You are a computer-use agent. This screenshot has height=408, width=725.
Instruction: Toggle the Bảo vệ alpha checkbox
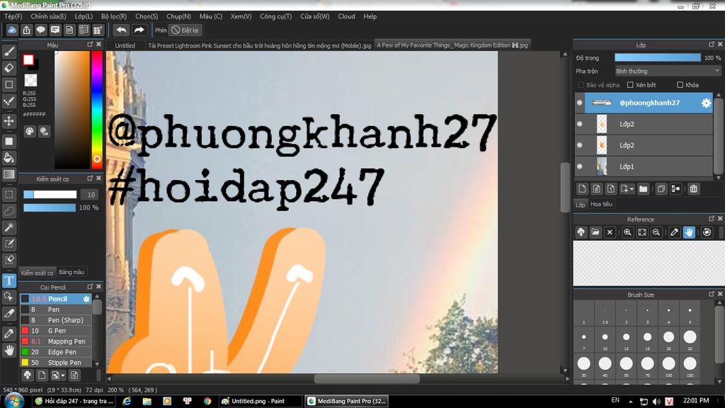(x=581, y=85)
